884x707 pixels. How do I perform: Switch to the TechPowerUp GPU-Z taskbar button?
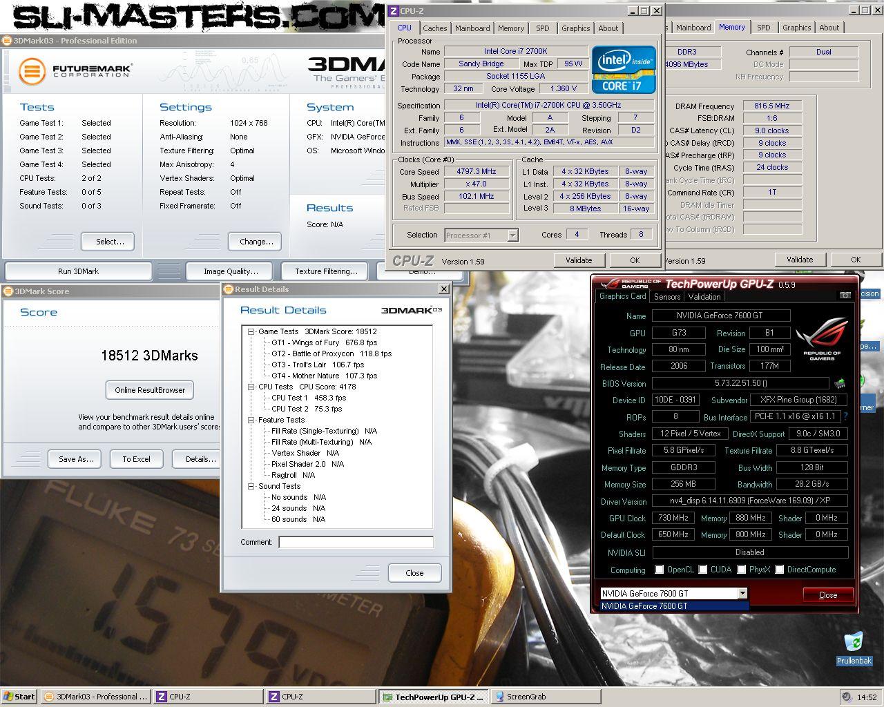coord(433,697)
